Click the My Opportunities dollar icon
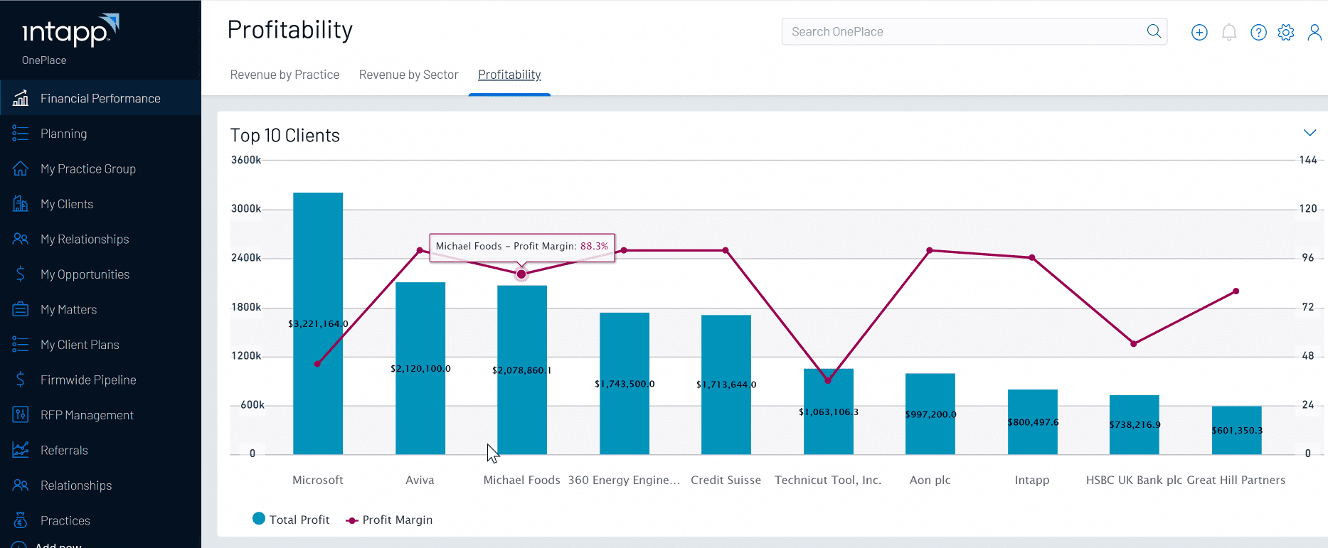Viewport: 1328px width, 548px height. (21, 274)
